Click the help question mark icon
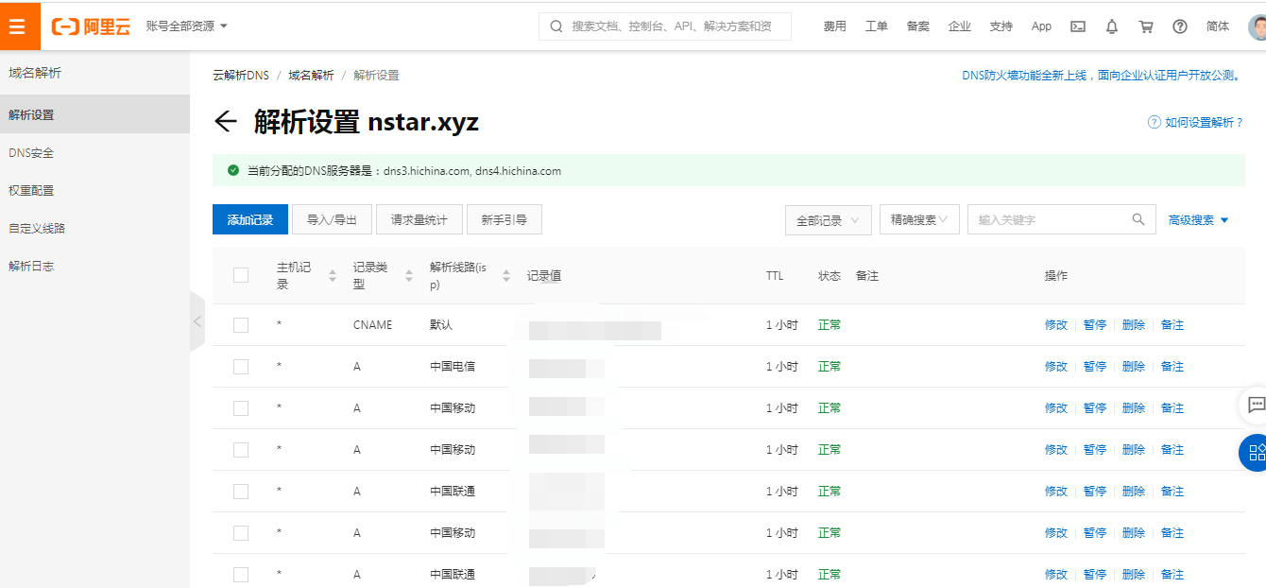This screenshot has height=588, width=1266. click(x=1180, y=26)
